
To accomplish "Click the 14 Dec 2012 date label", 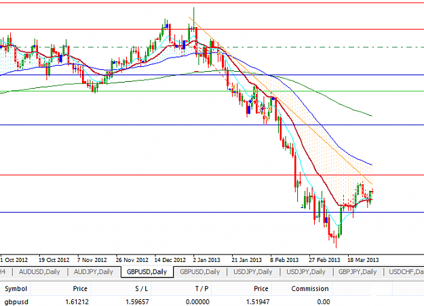I will pos(170,260).
